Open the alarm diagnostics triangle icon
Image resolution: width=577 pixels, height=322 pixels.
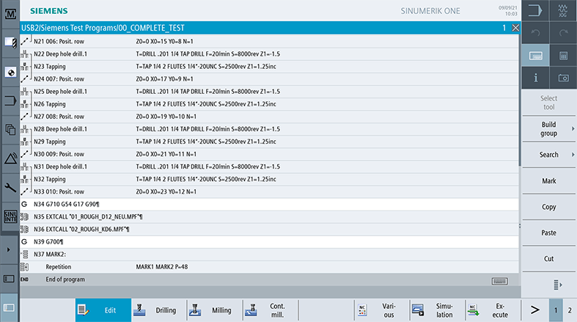(x=10, y=158)
